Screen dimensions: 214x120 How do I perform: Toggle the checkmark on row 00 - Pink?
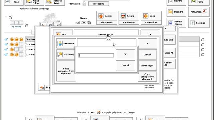pos(6,39)
